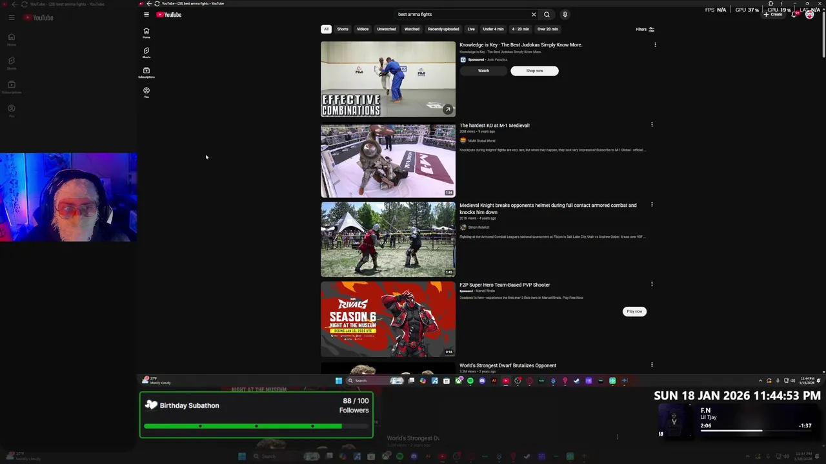Click the Birthday Subathon follower progress bar
The image size is (826, 464).
(256, 426)
